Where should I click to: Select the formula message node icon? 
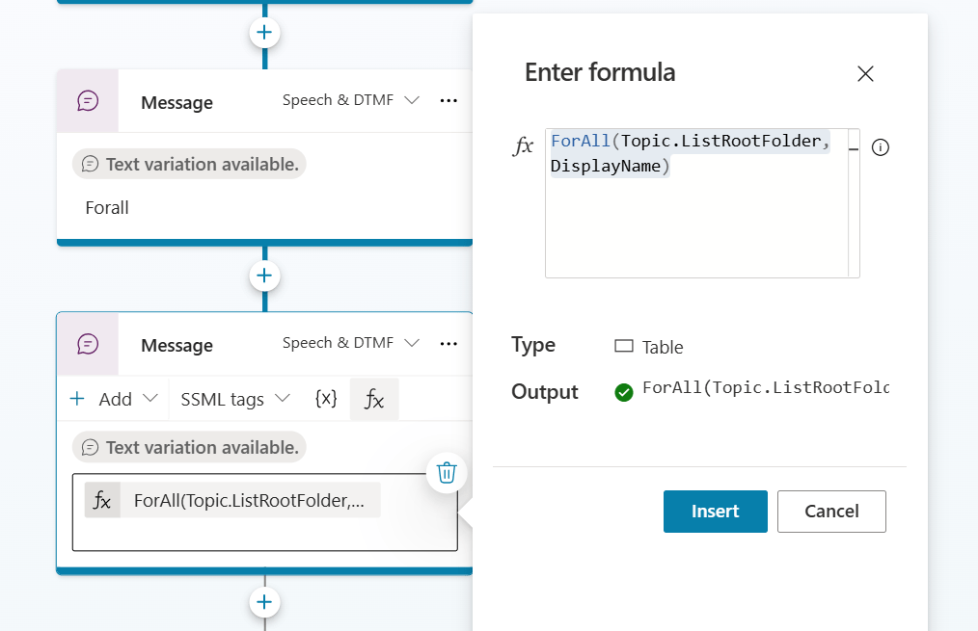click(x=88, y=344)
